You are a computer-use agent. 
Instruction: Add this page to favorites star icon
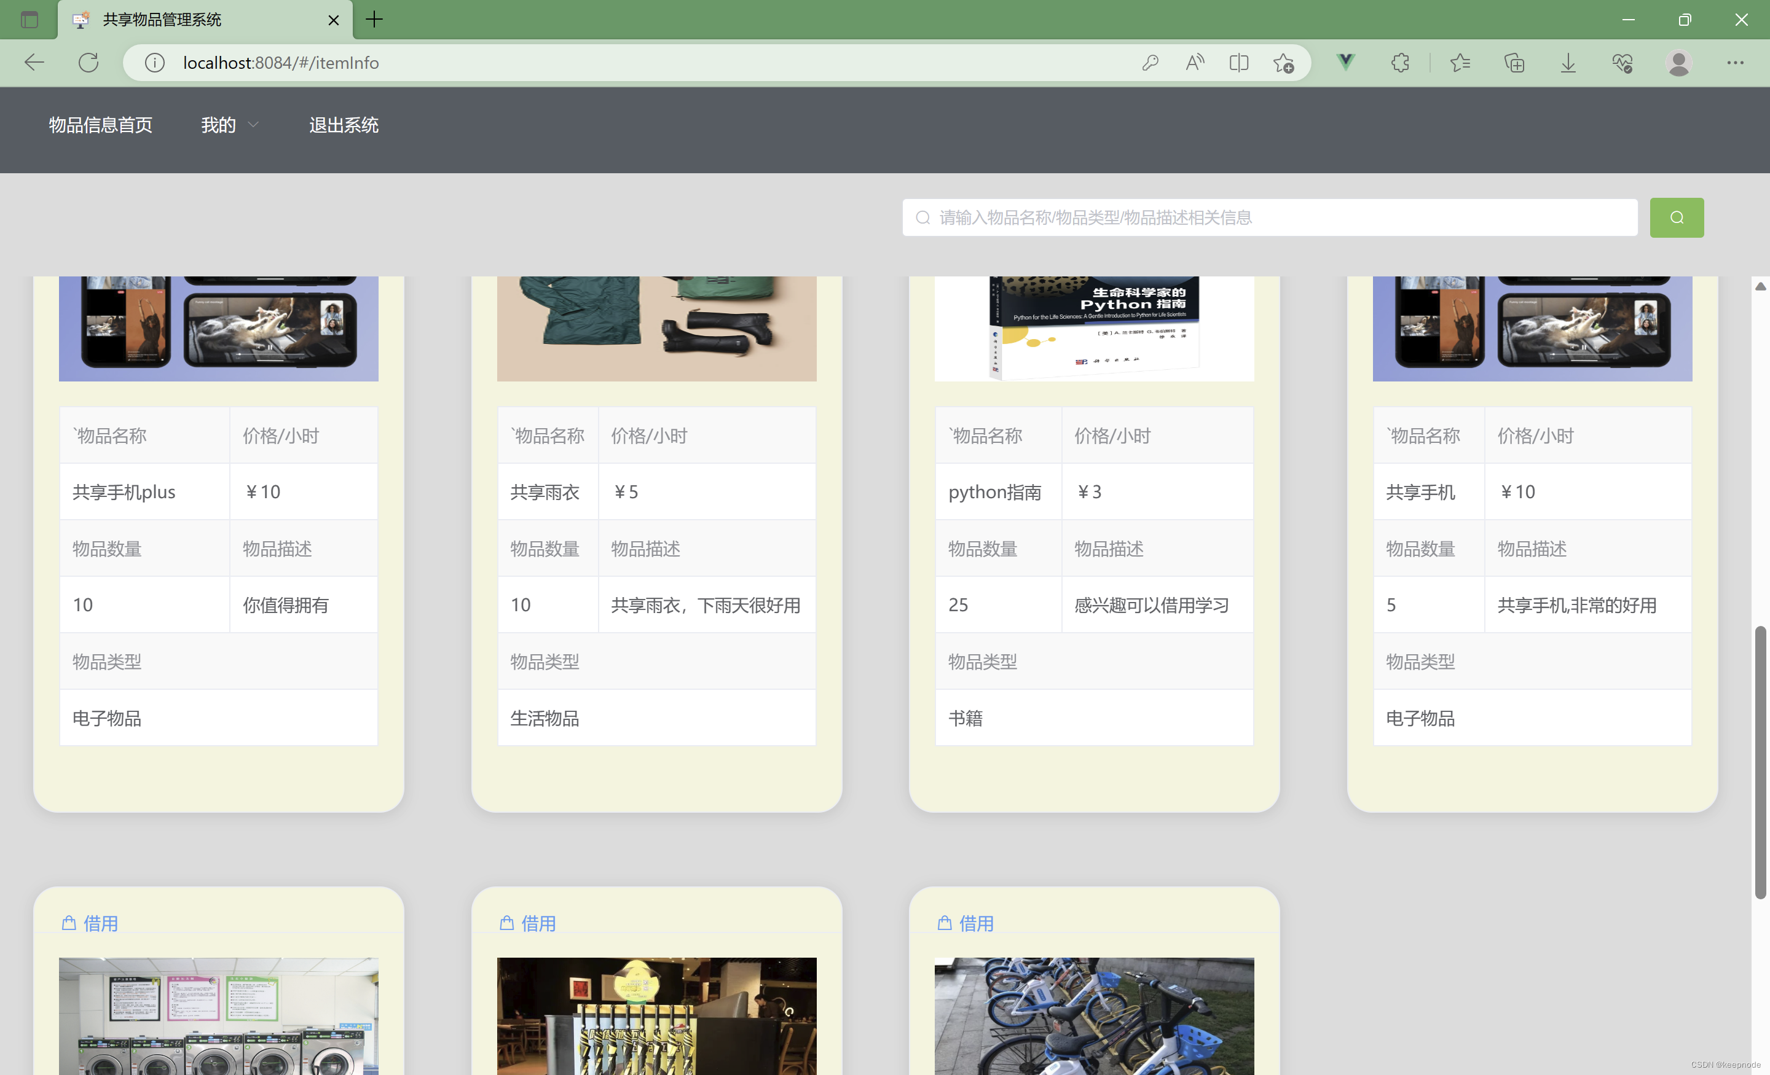pos(1283,63)
